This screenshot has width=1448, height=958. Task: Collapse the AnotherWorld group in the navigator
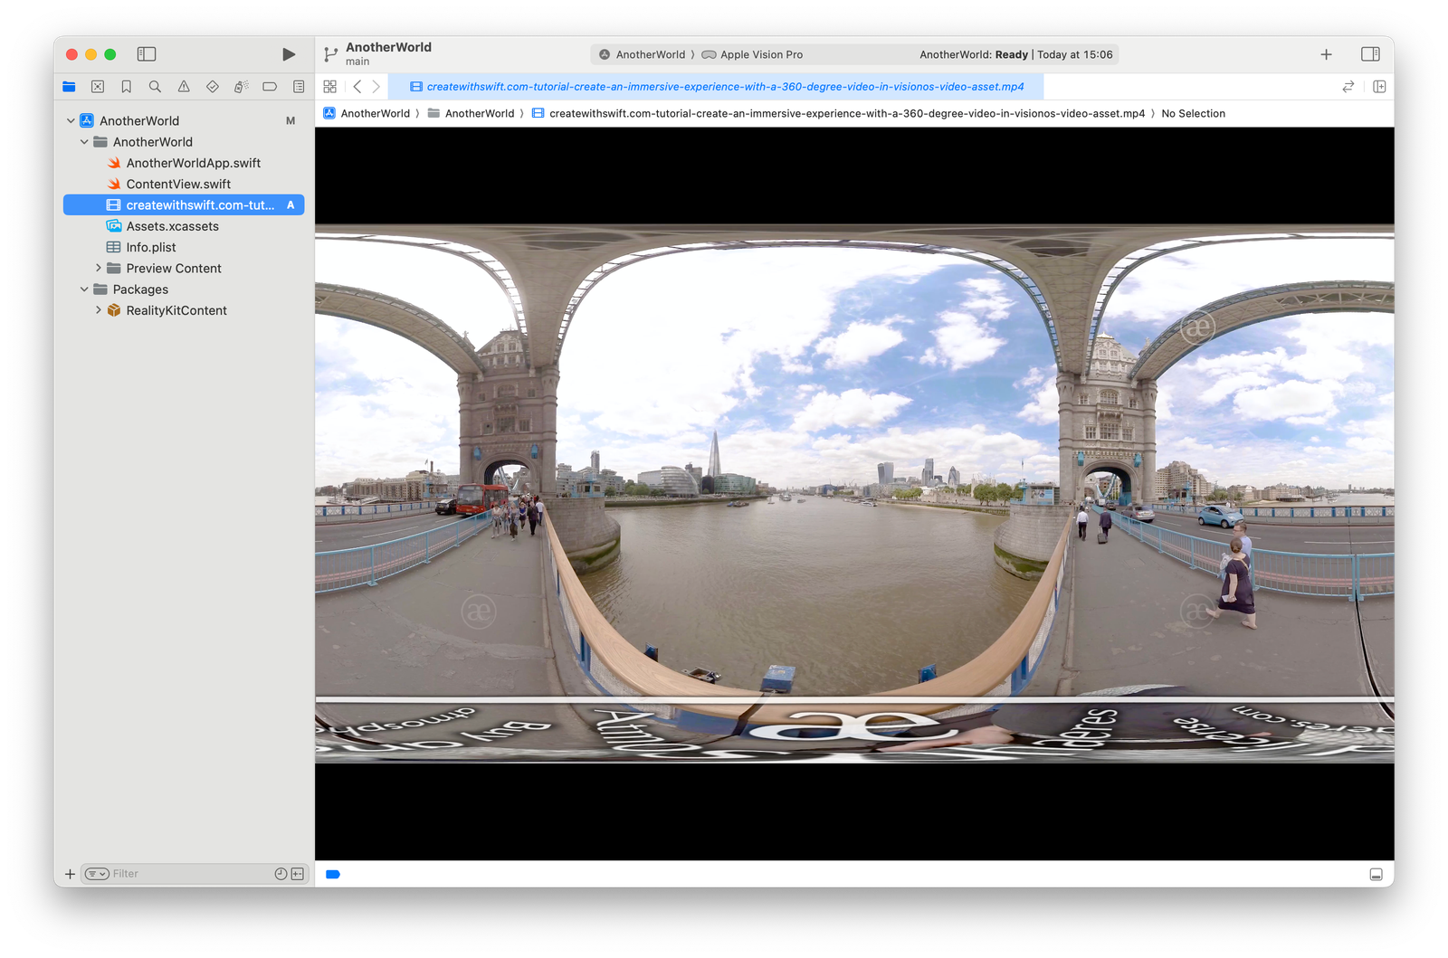point(84,141)
